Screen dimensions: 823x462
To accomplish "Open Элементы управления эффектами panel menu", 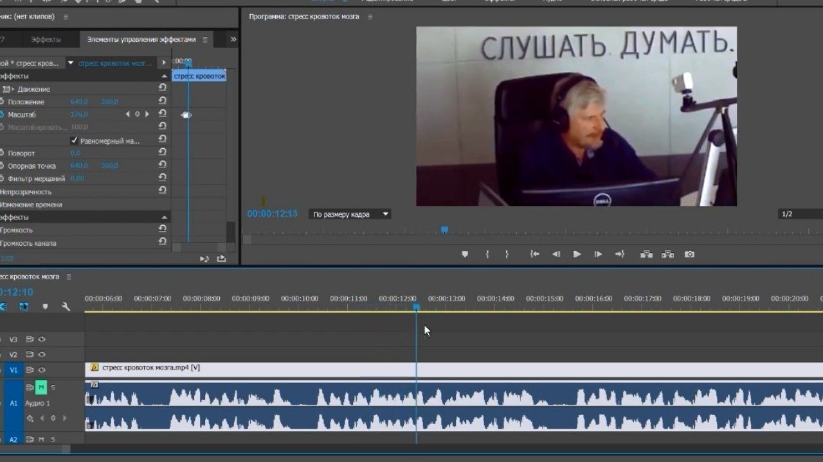I will point(205,40).
